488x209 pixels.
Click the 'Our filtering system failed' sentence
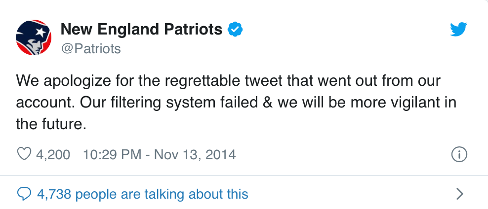(169, 103)
